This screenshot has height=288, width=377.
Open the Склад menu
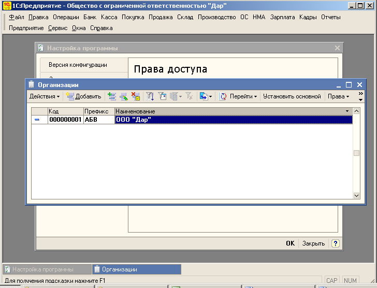pyautogui.click(x=185, y=17)
